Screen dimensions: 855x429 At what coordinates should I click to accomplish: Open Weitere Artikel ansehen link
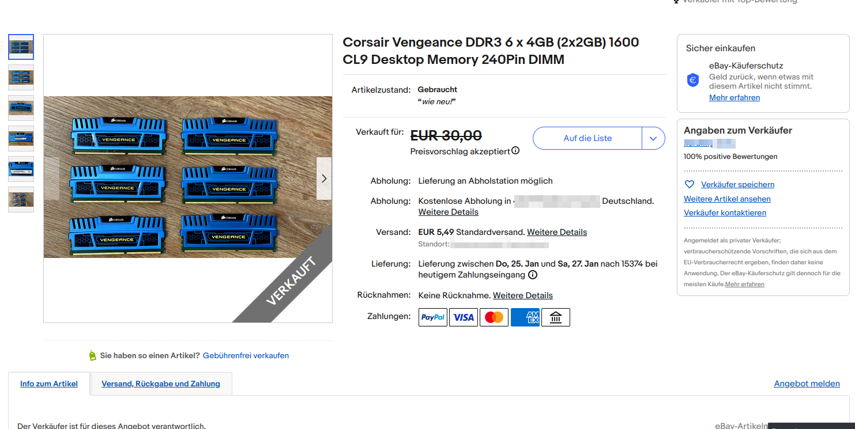pyautogui.click(x=727, y=199)
